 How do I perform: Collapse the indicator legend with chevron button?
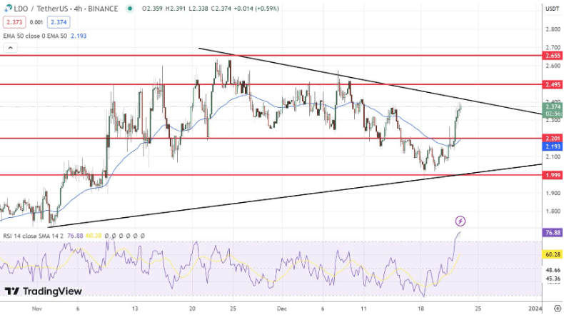pyautogui.click(x=10, y=48)
